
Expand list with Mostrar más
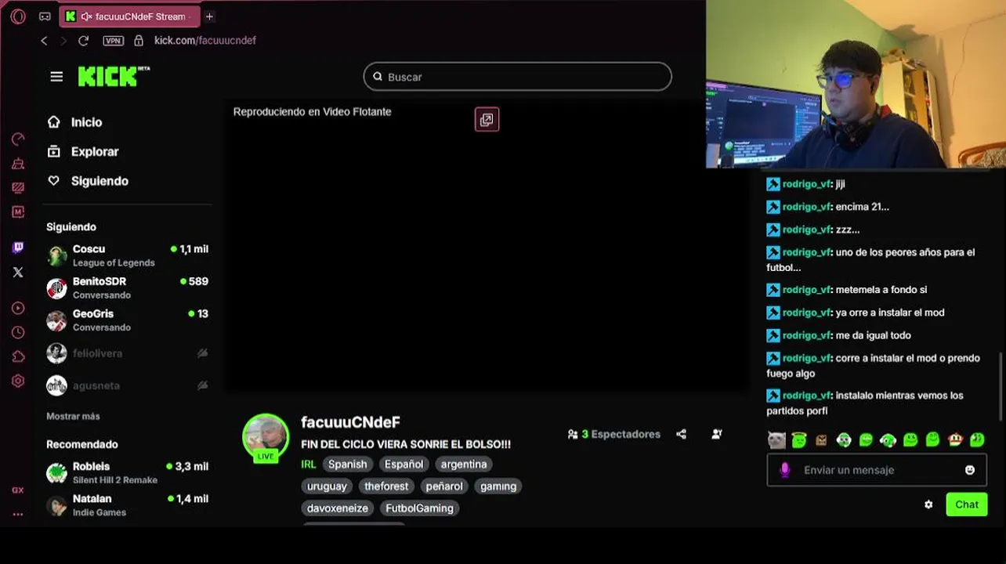73,416
